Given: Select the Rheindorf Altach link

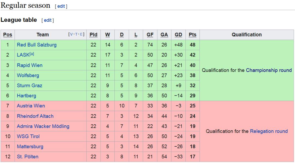Looking at the screenshot, I should pos(35,116).
